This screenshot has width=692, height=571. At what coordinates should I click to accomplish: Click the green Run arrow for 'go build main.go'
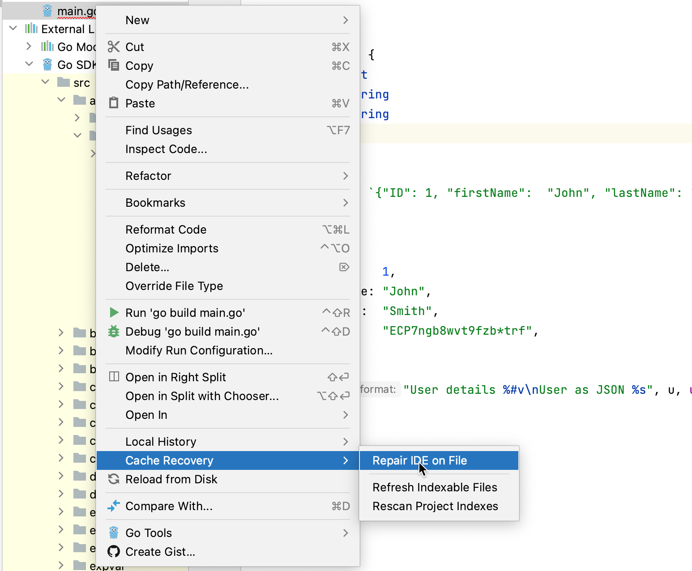(x=114, y=312)
